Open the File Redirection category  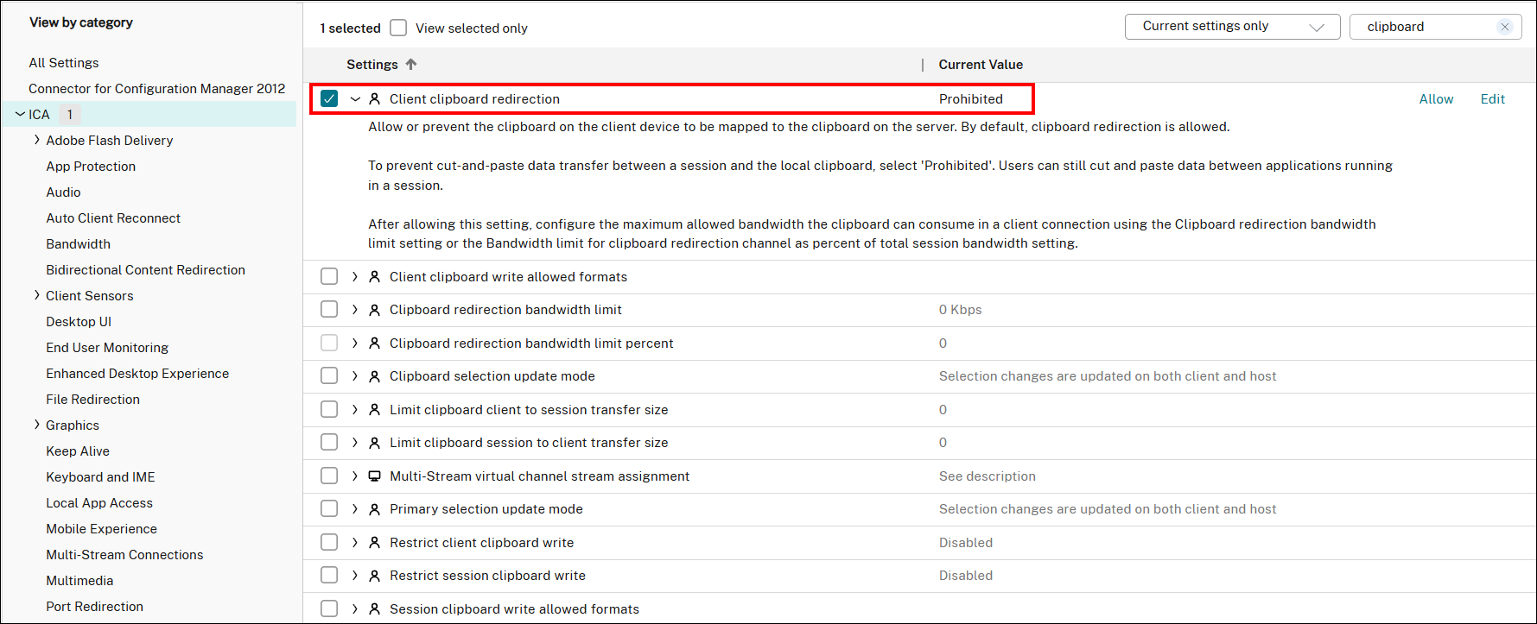[x=93, y=400]
